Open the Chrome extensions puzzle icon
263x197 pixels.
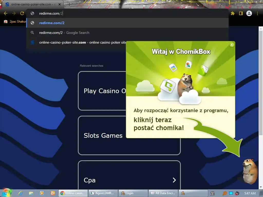[x=232, y=13]
